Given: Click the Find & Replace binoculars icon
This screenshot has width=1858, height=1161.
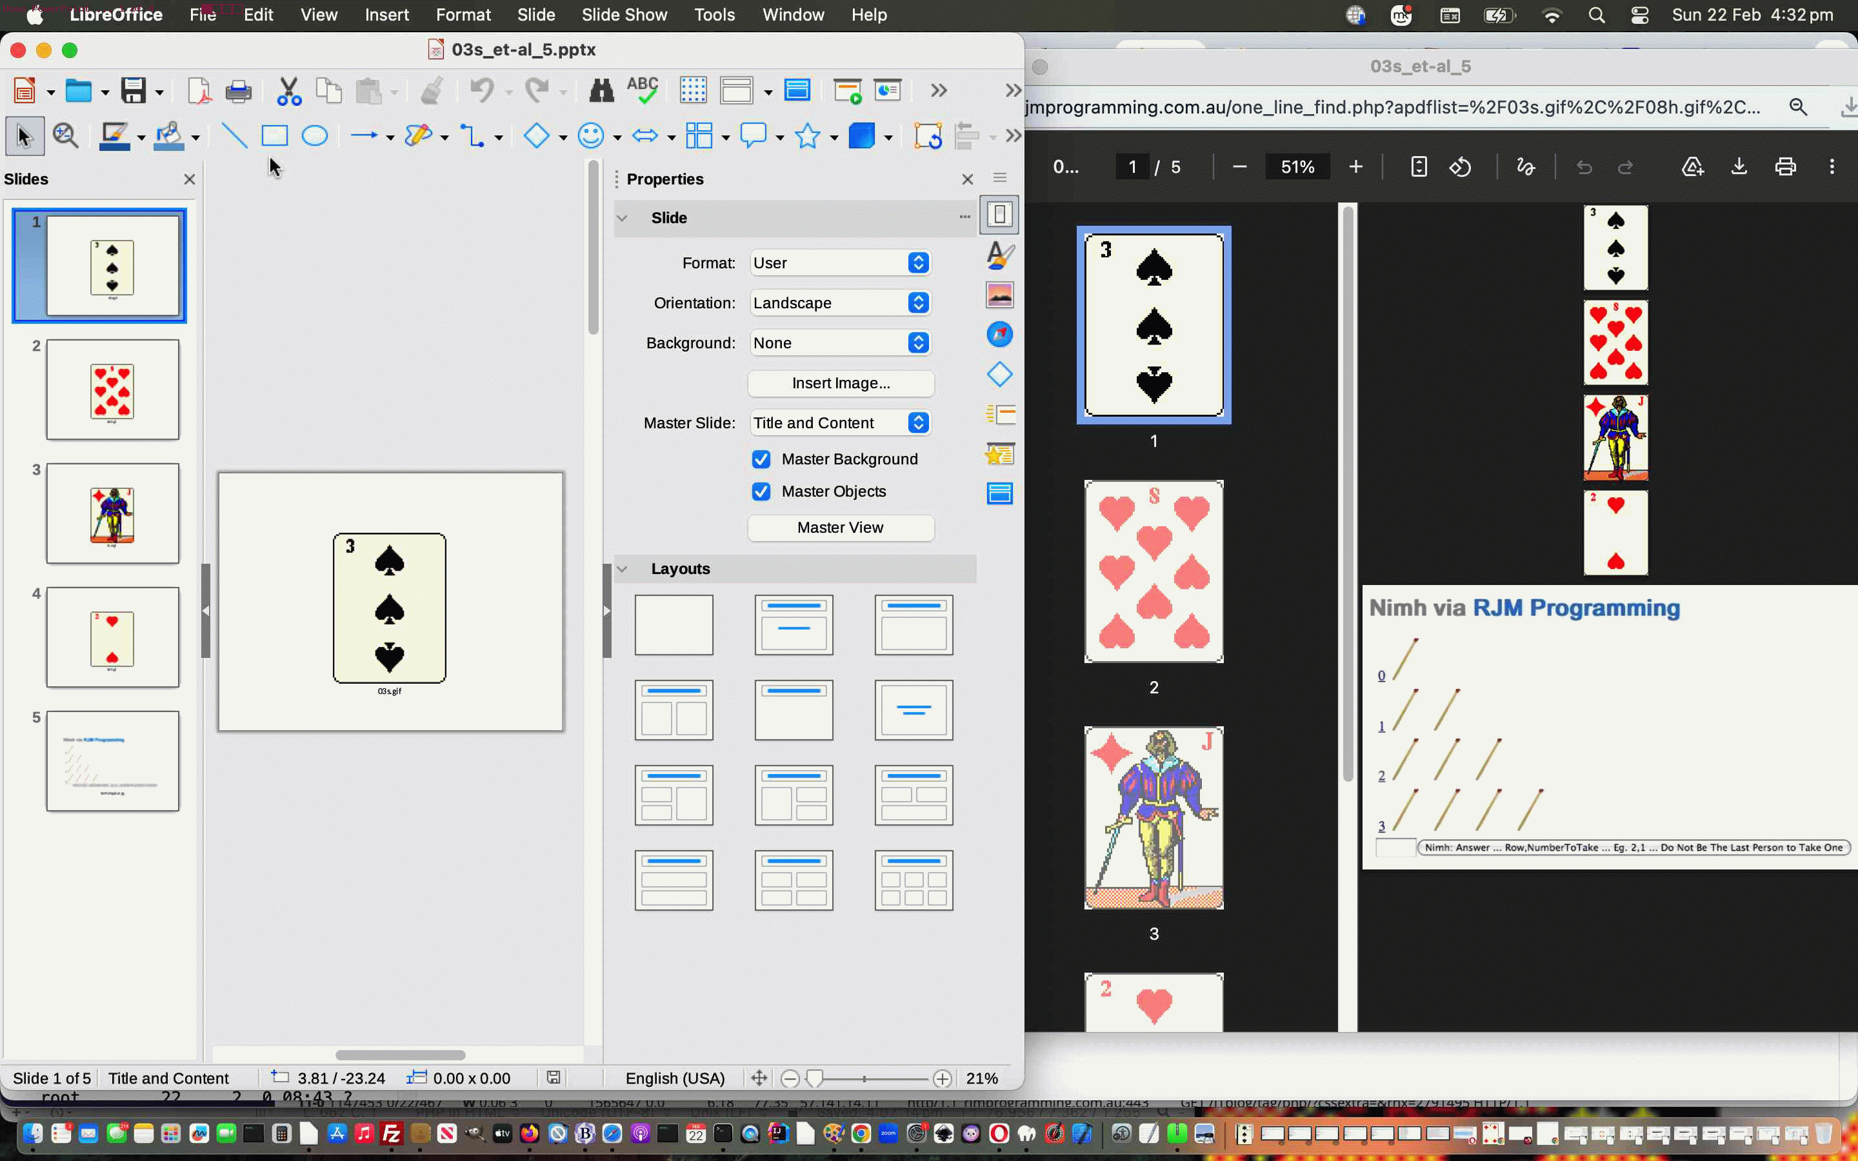Looking at the screenshot, I should pos(601,92).
